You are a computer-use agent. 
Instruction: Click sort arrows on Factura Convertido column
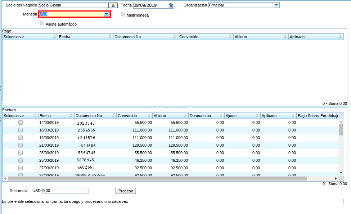(x=149, y=116)
